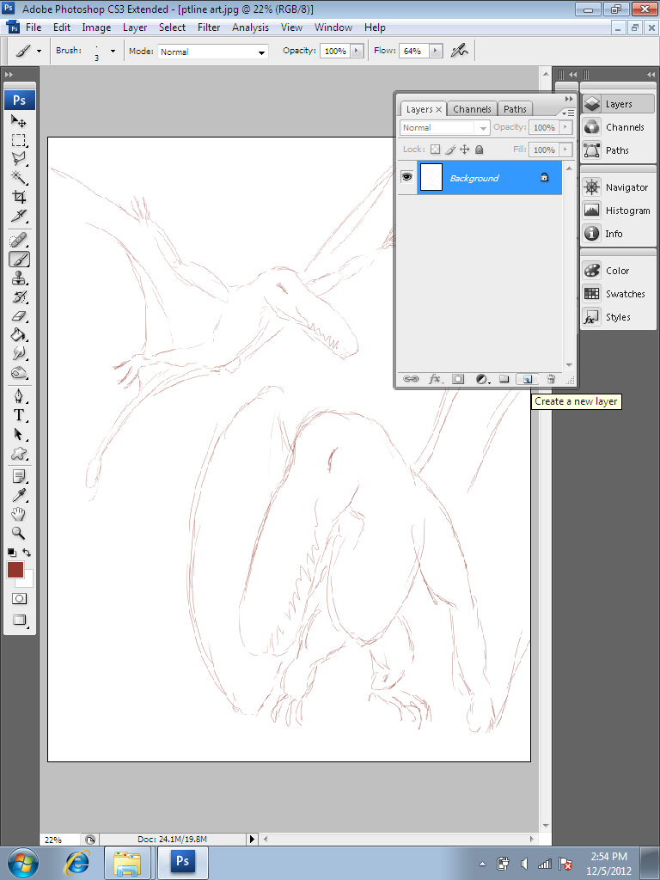This screenshot has width=660, height=880.
Task: Click Add layer mask icon
Action: [x=458, y=379]
